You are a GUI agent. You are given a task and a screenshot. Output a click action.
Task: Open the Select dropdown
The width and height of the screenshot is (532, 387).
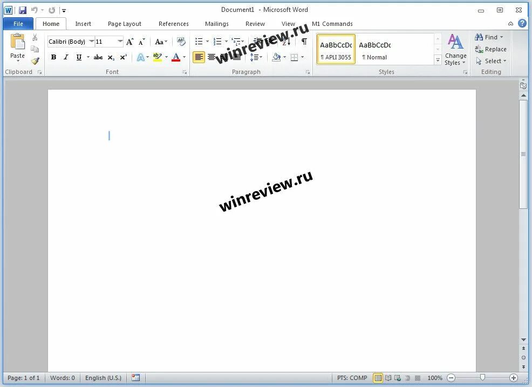[490, 61]
